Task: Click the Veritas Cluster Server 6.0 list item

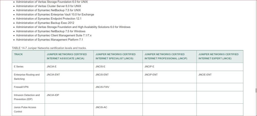Action: pyautogui.click(x=48, y=6)
